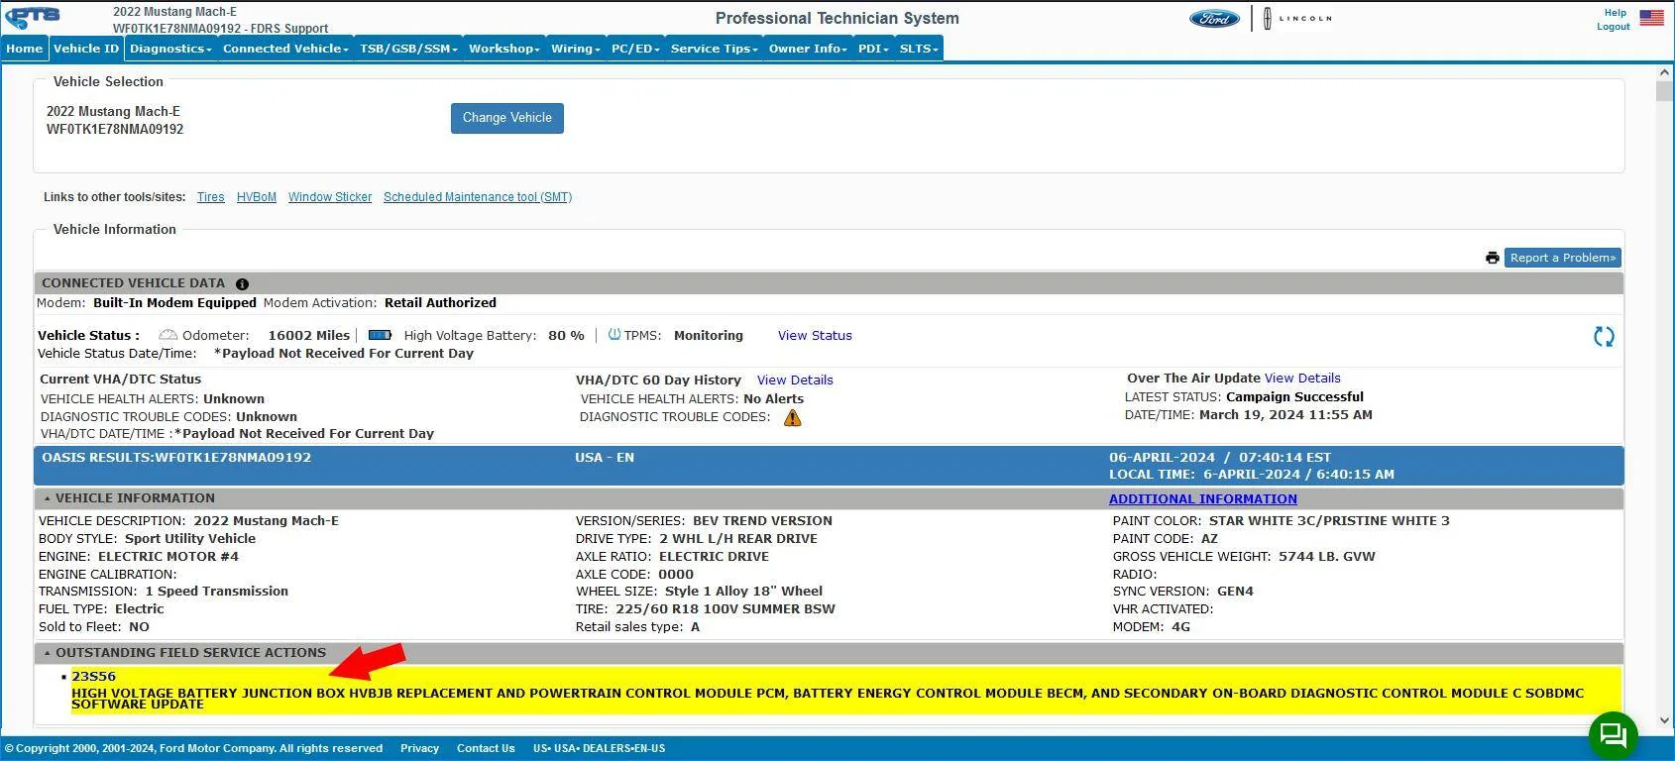This screenshot has height=761, width=1675.
Task: Click the odometer value 16002 Miles
Action: pos(309,336)
